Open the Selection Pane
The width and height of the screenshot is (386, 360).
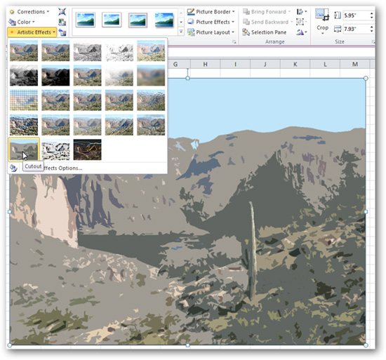pyautogui.click(x=265, y=32)
